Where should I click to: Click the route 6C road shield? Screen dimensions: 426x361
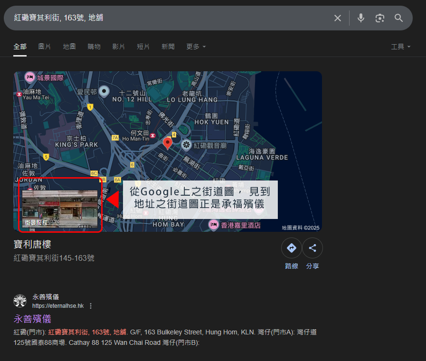pyautogui.click(x=94, y=173)
